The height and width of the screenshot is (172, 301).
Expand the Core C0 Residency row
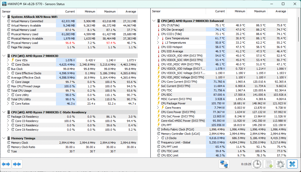[x=8, y=121]
